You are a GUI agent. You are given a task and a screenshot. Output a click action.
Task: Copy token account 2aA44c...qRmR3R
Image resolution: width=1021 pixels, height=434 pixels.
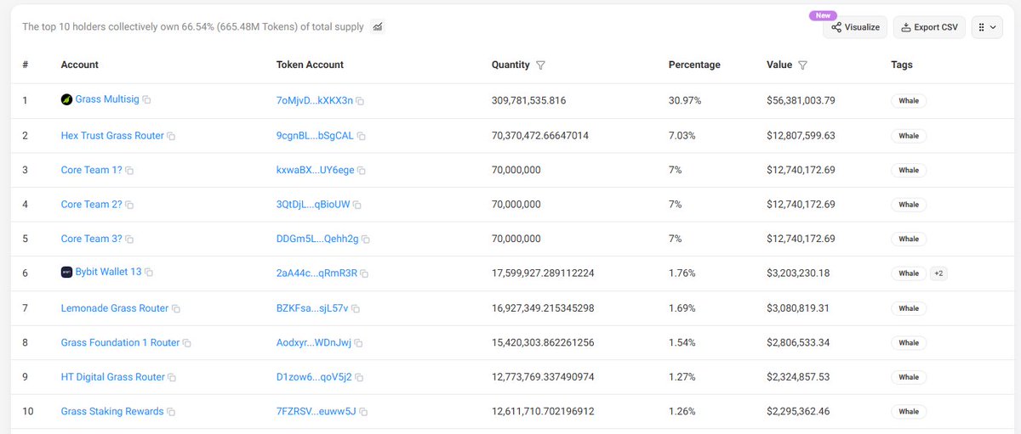click(364, 274)
